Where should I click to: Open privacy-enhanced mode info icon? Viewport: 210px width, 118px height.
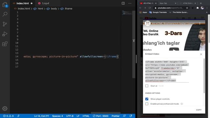[x=182, y=104]
